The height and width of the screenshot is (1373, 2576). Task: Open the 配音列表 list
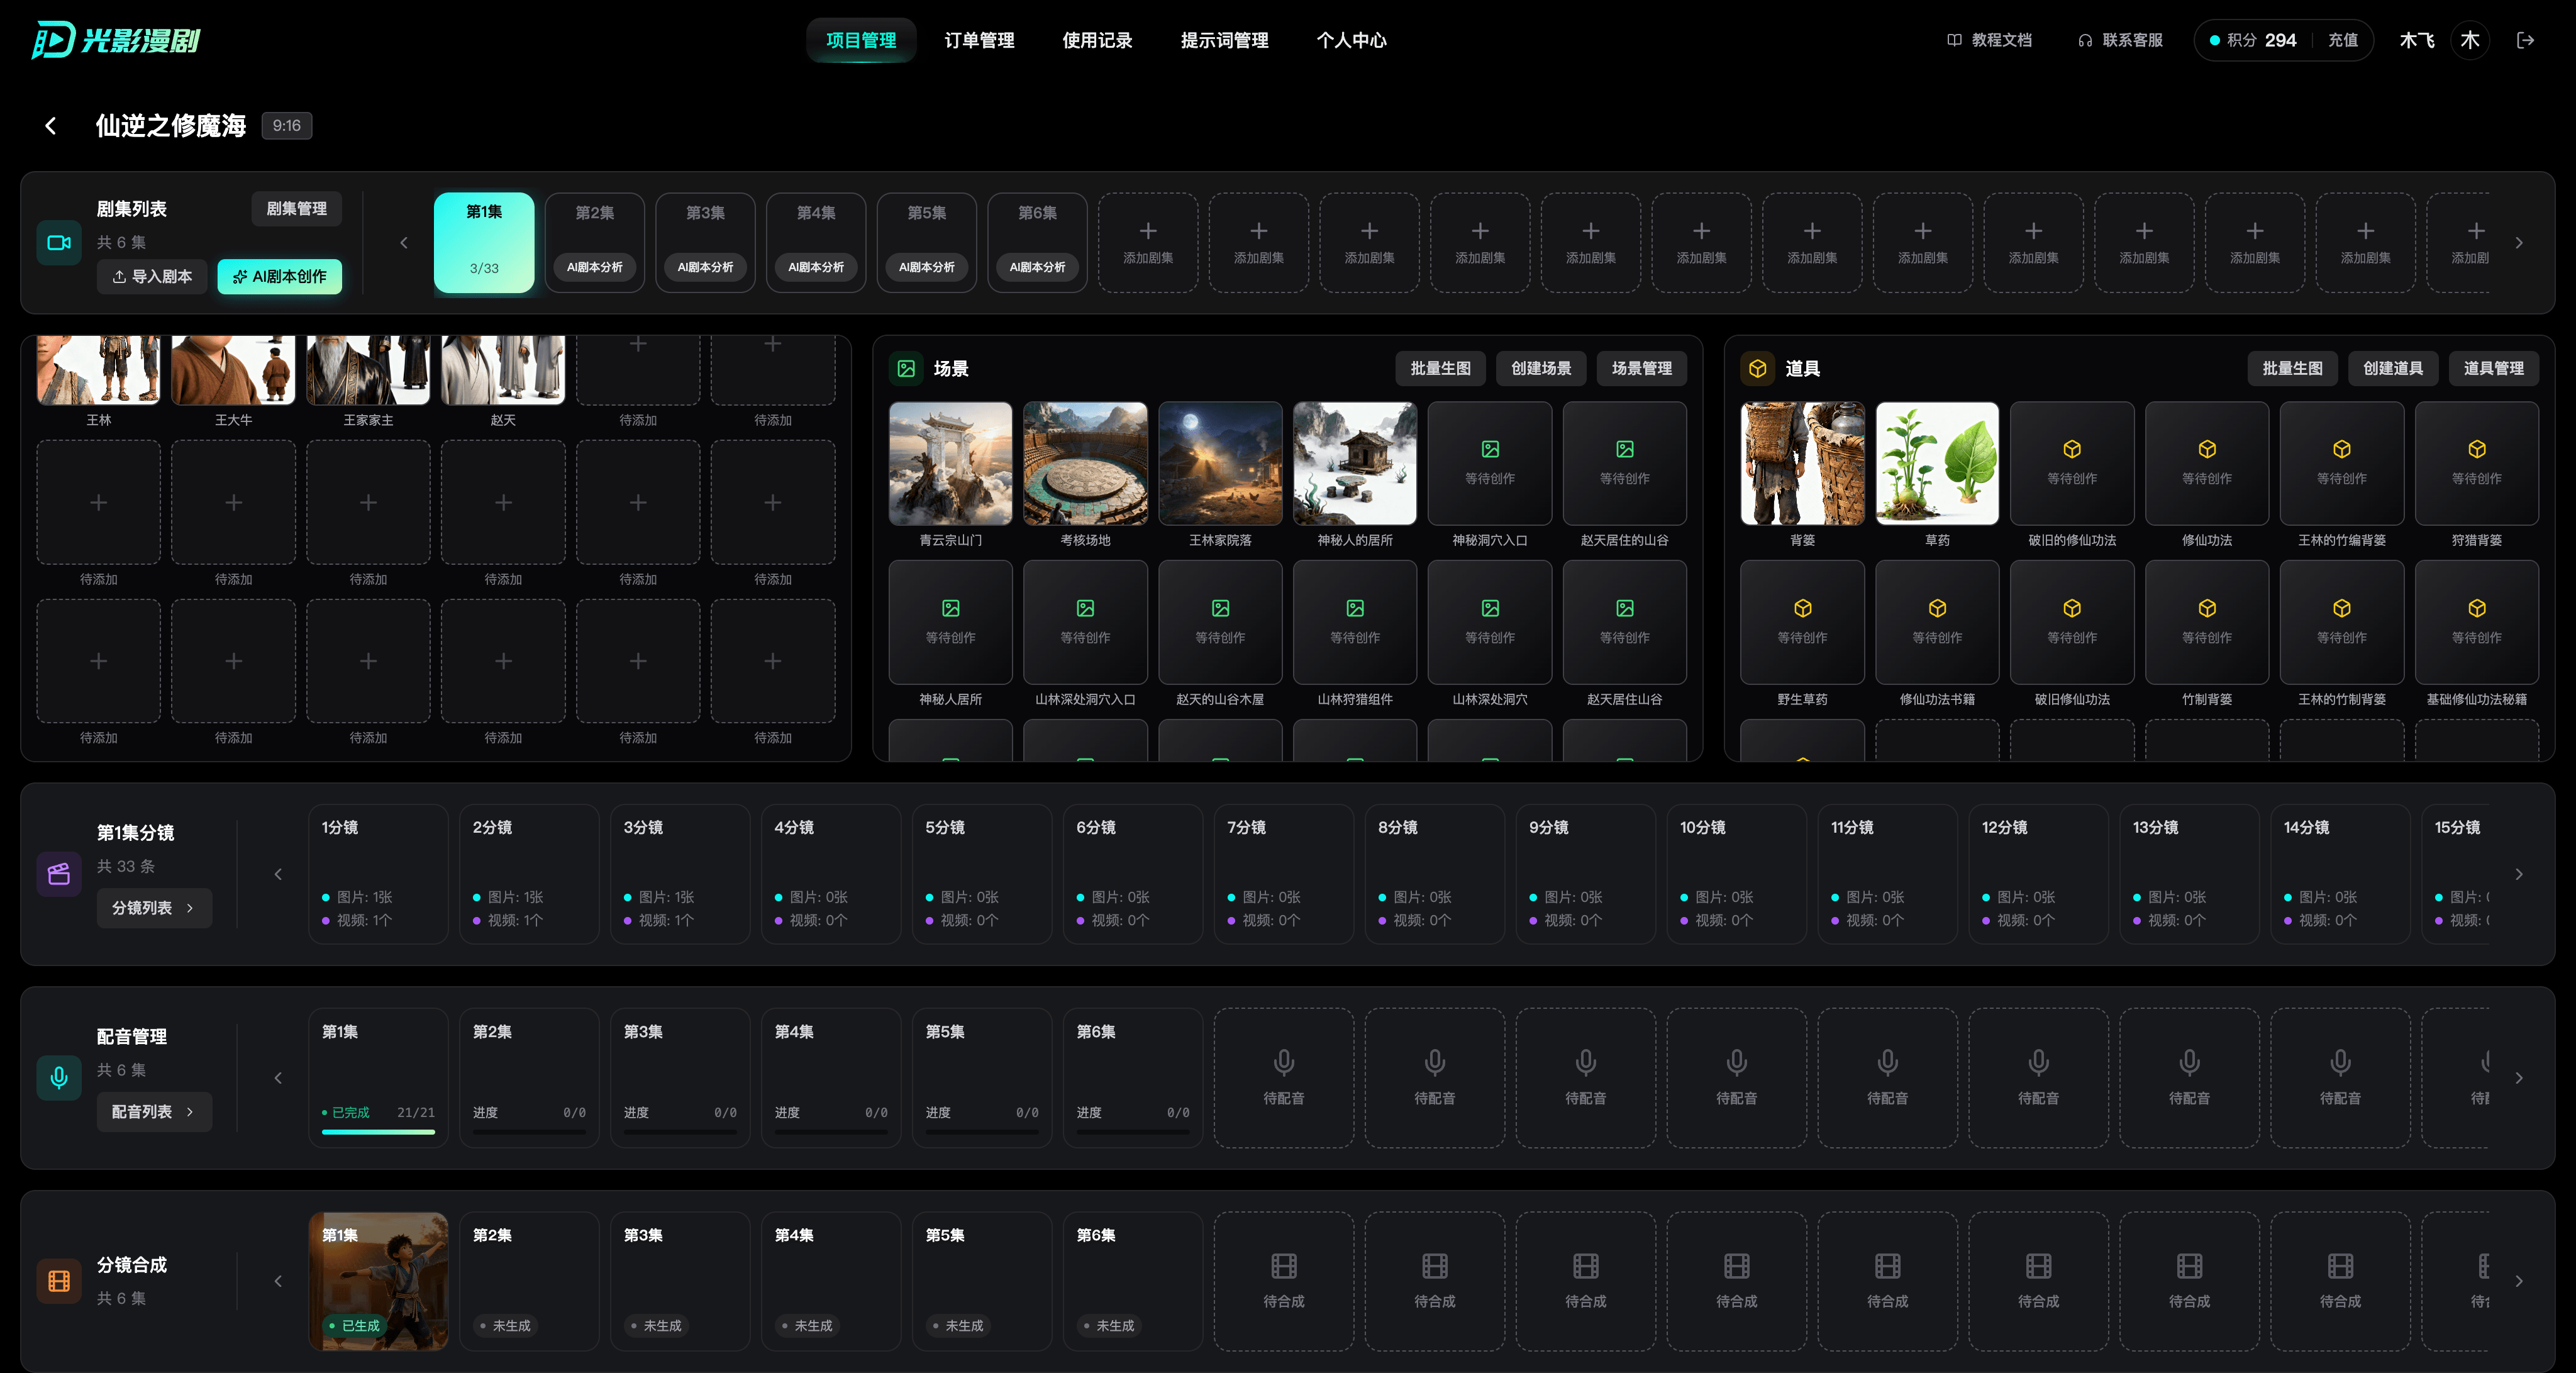click(x=154, y=1112)
